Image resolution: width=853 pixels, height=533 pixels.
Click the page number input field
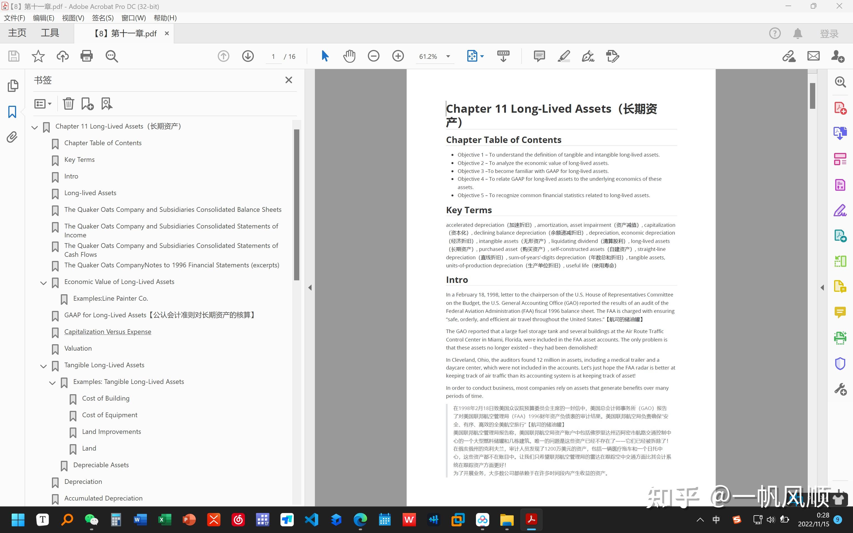pyautogui.click(x=273, y=56)
